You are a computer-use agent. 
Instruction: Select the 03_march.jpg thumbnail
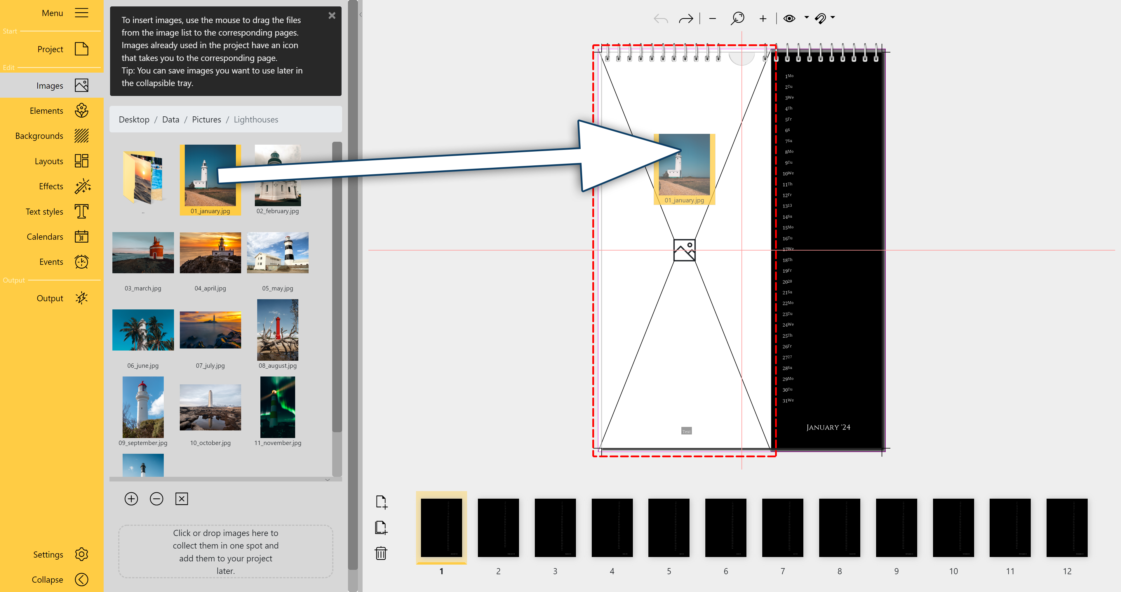(x=143, y=253)
